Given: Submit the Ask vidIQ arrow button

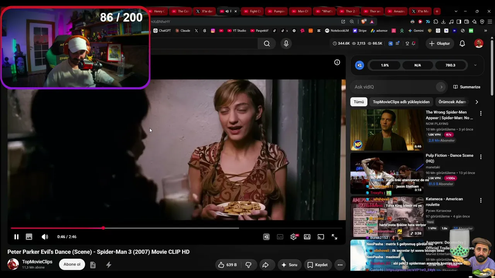Looking at the screenshot, I should 441,87.
